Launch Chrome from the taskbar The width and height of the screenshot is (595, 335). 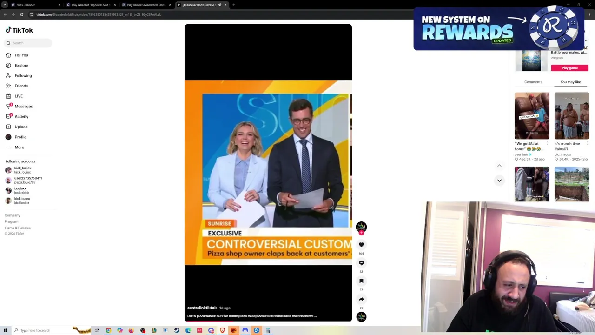coord(108,330)
